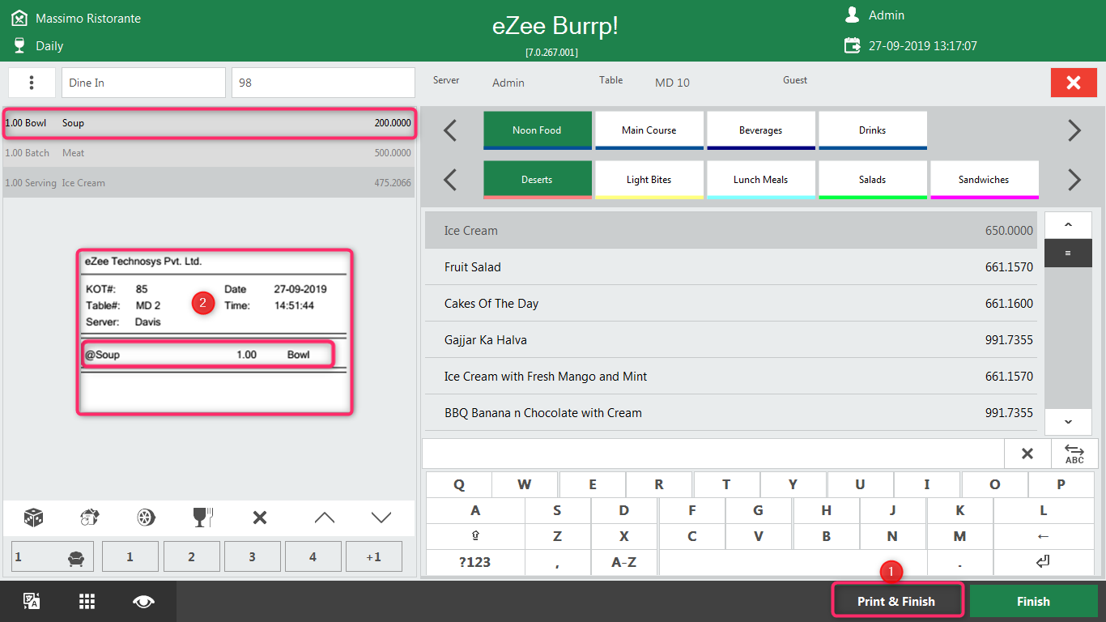Click the item list scrollbar thumb
The width and height of the screenshot is (1106, 622).
[x=1068, y=253]
